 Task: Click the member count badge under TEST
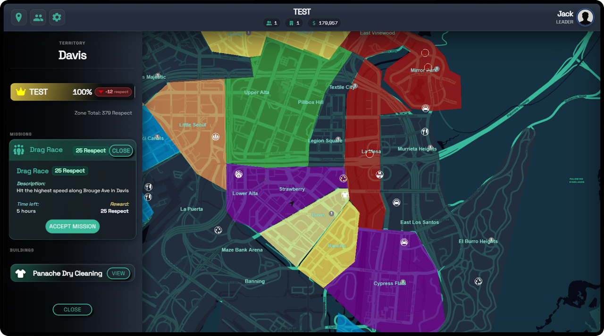272,23
